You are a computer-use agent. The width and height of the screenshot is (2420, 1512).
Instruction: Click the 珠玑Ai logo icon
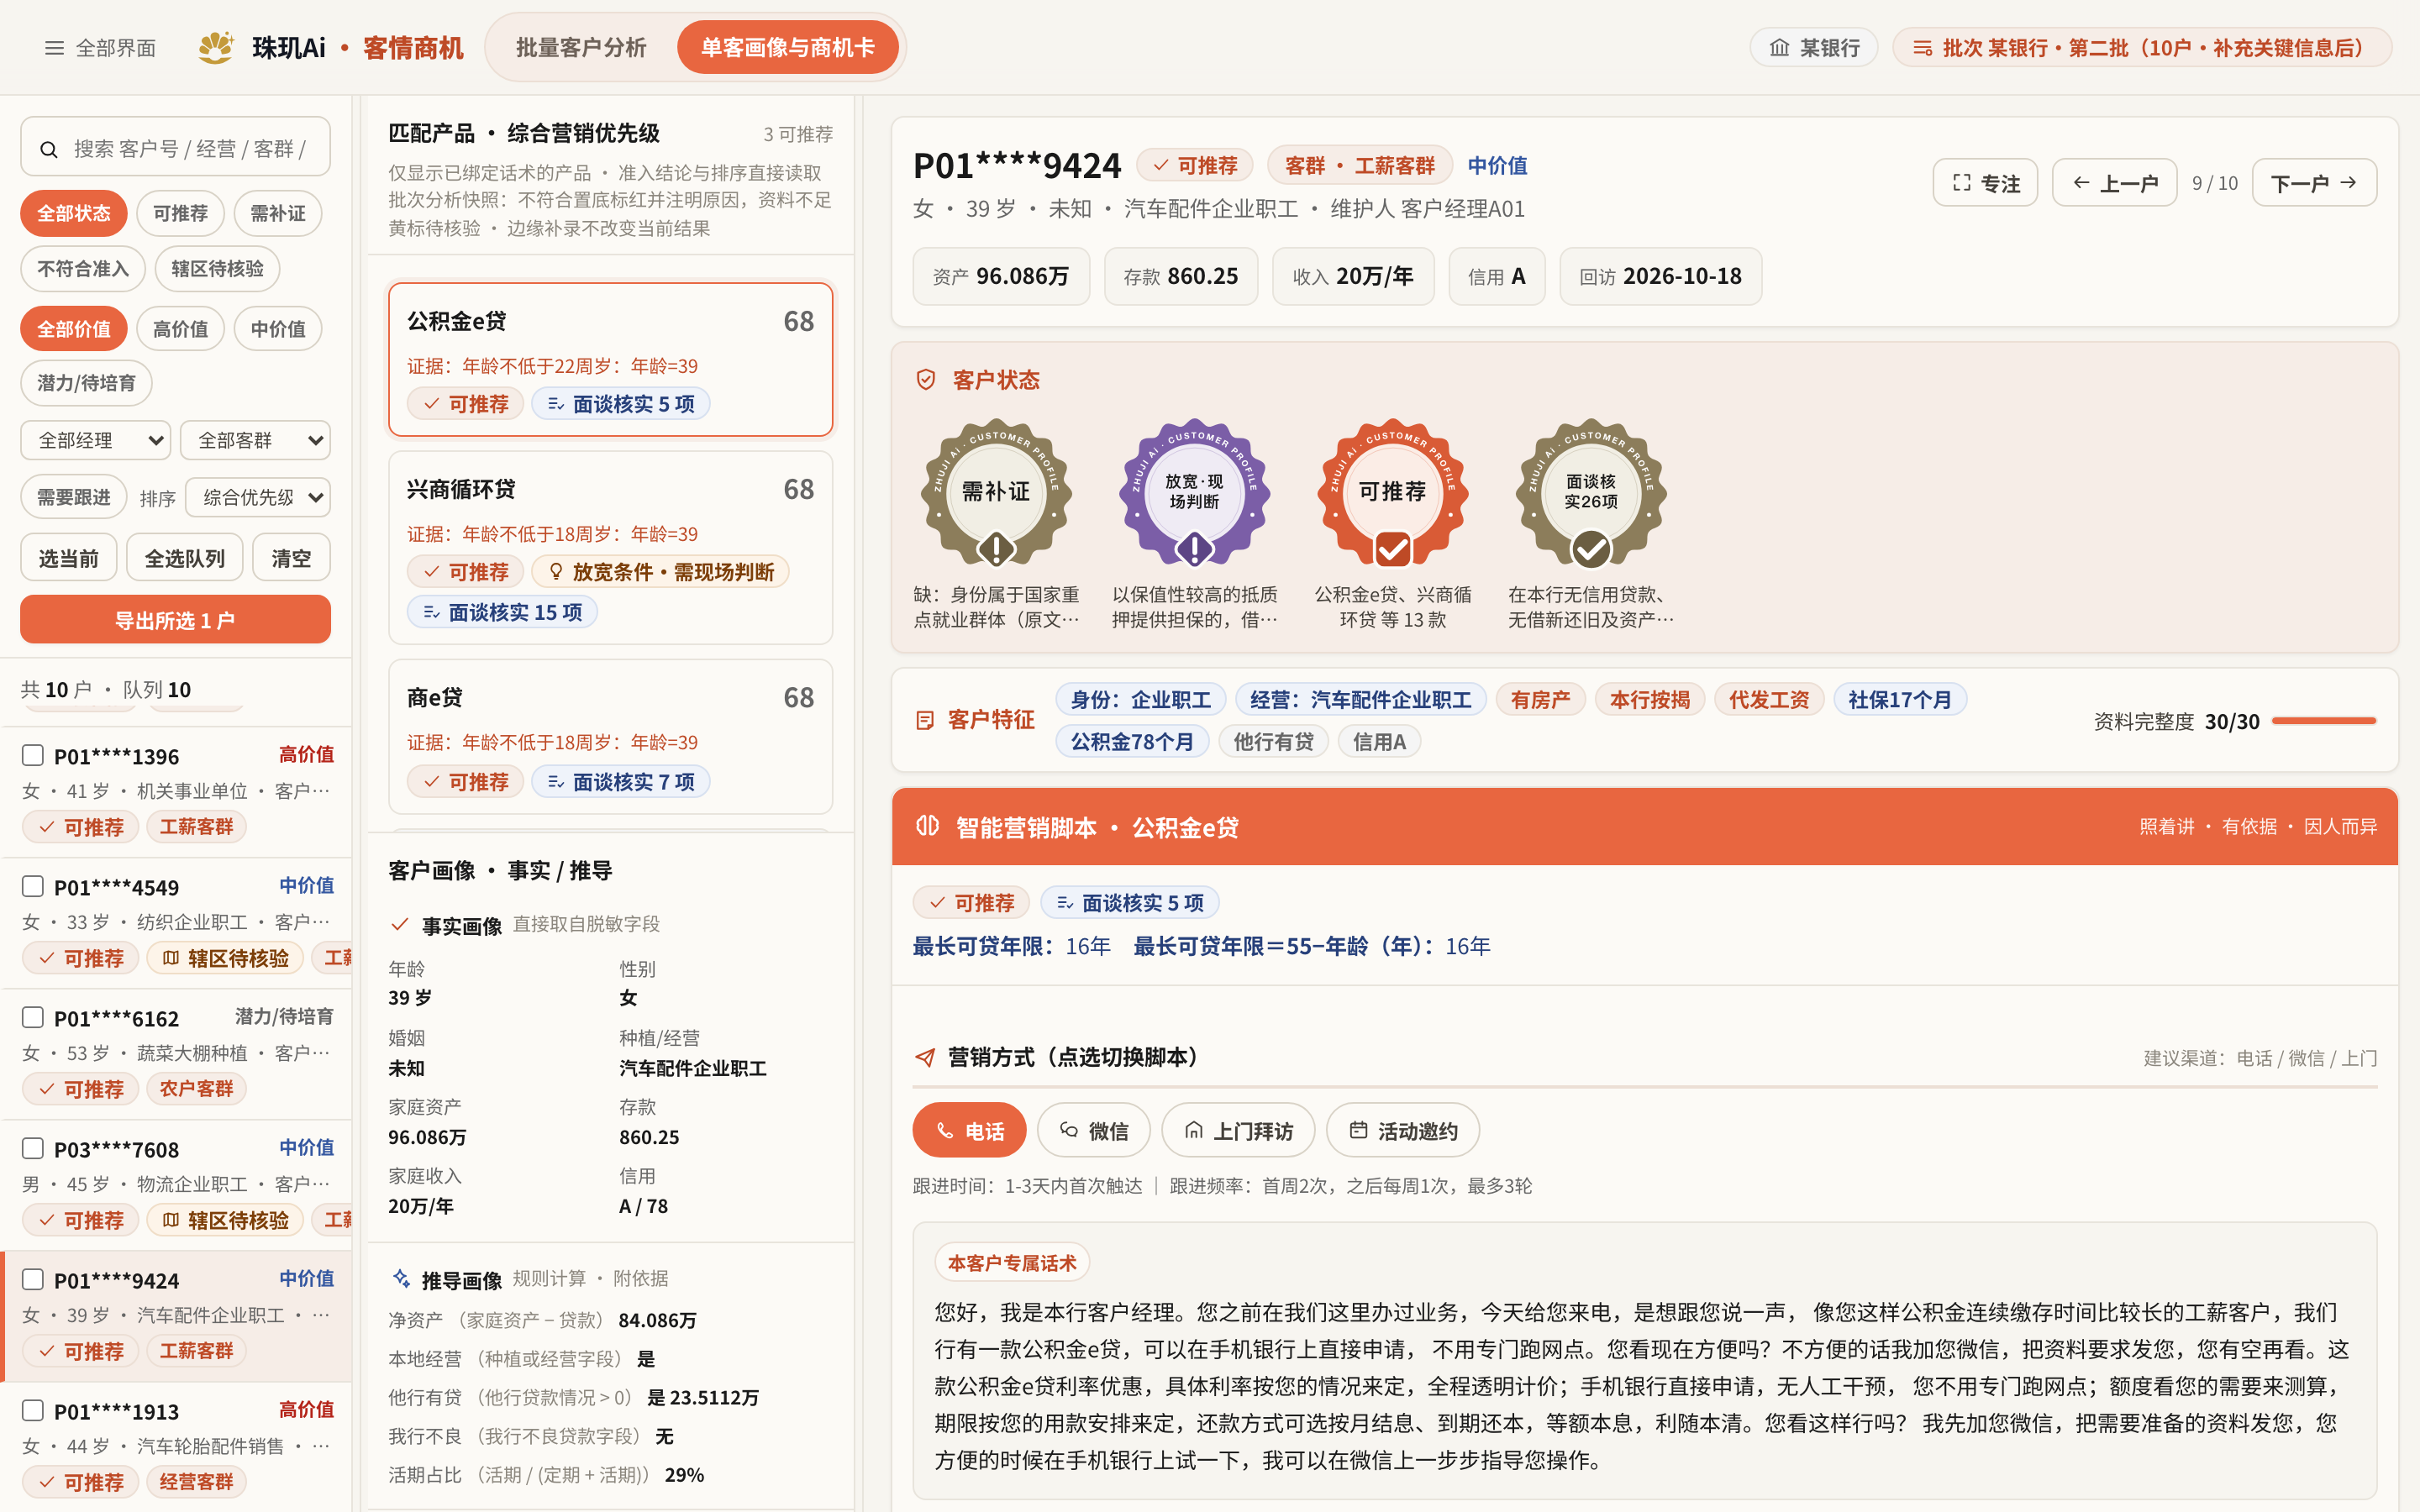pyautogui.click(x=215, y=47)
